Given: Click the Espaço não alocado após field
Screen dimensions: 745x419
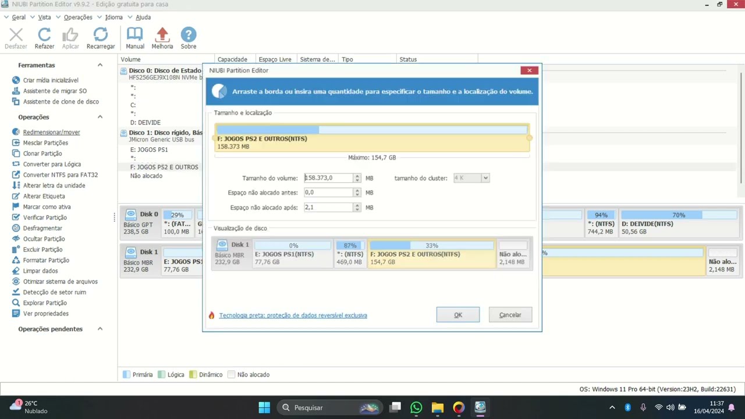Looking at the screenshot, I should [x=329, y=207].
